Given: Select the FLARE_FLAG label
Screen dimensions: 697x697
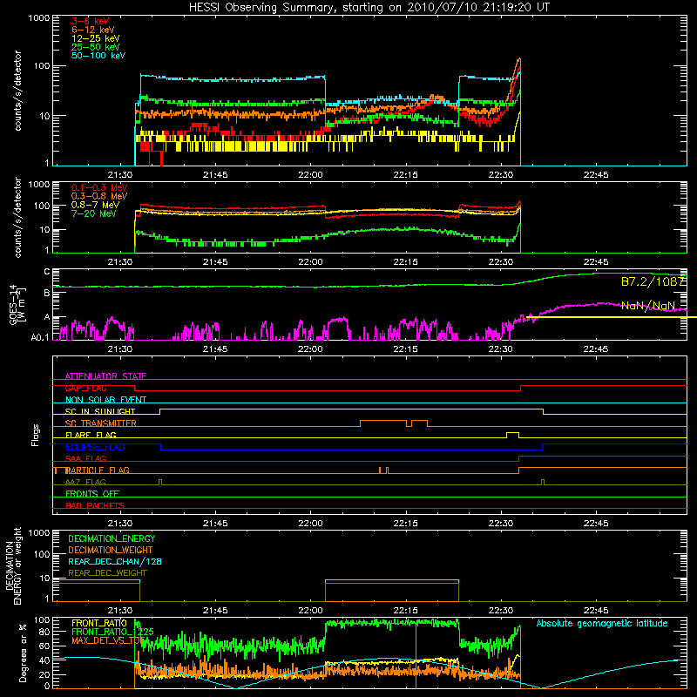Looking at the screenshot, I should [x=91, y=435].
